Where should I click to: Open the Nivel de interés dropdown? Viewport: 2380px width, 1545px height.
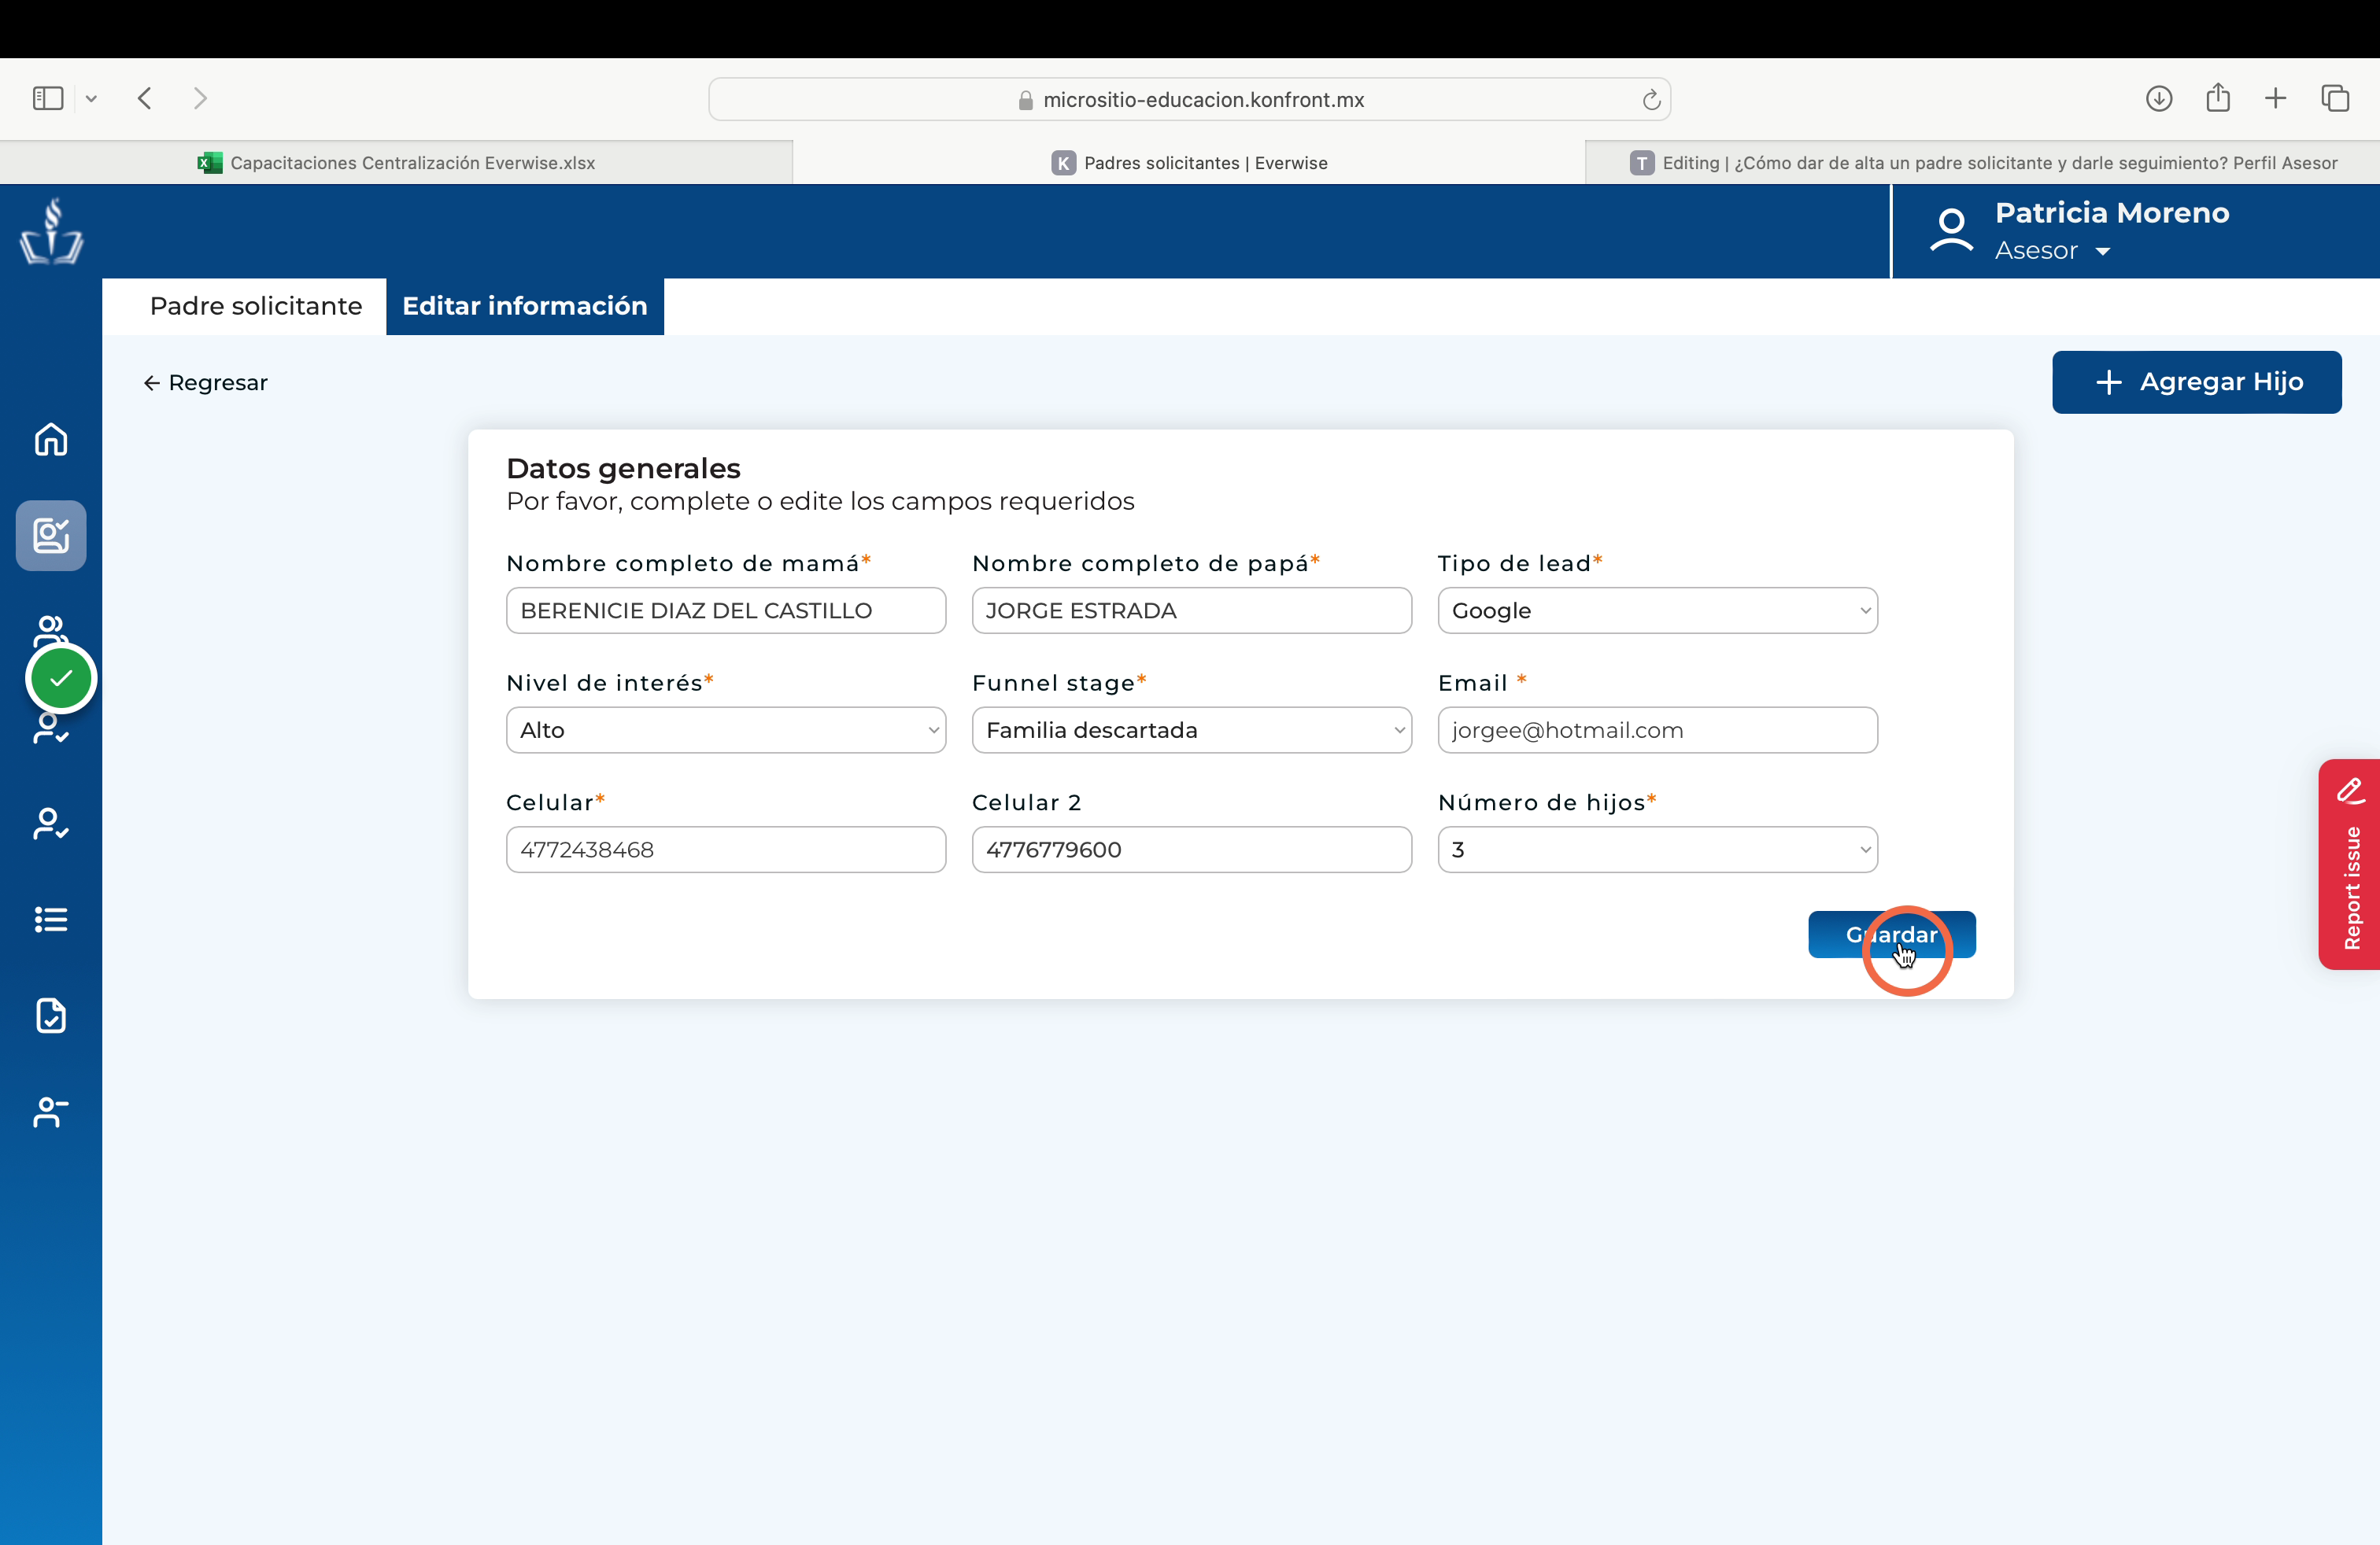[726, 731]
